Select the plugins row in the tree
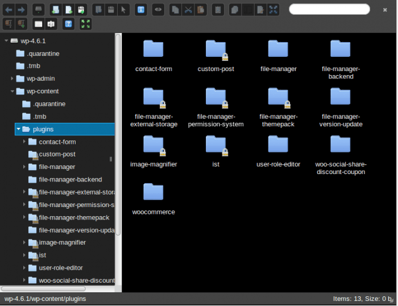This screenshot has height=306, width=398. (65, 129)
